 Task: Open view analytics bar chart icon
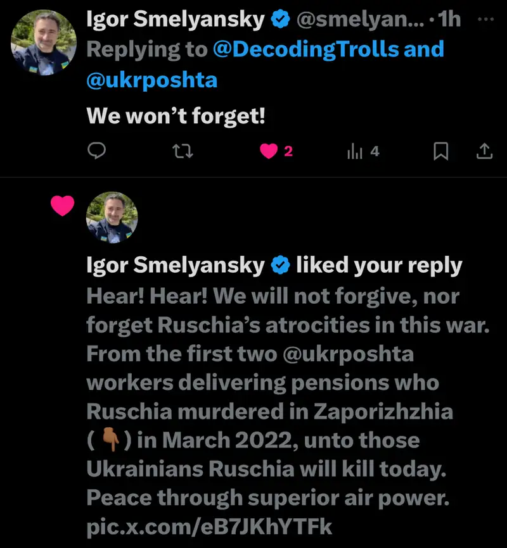click(x=354, y=151)
